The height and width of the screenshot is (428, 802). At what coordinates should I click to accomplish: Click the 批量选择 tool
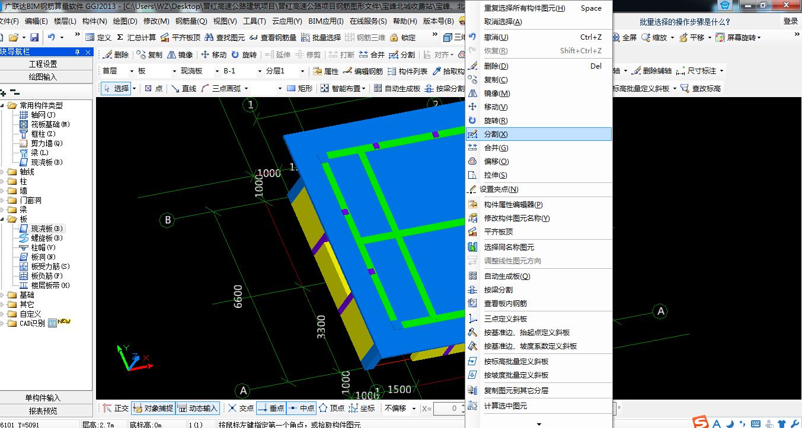[x=321, y=37]
